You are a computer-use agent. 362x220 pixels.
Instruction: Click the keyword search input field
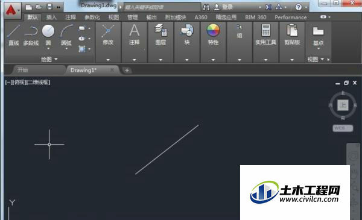click(162, 7)
